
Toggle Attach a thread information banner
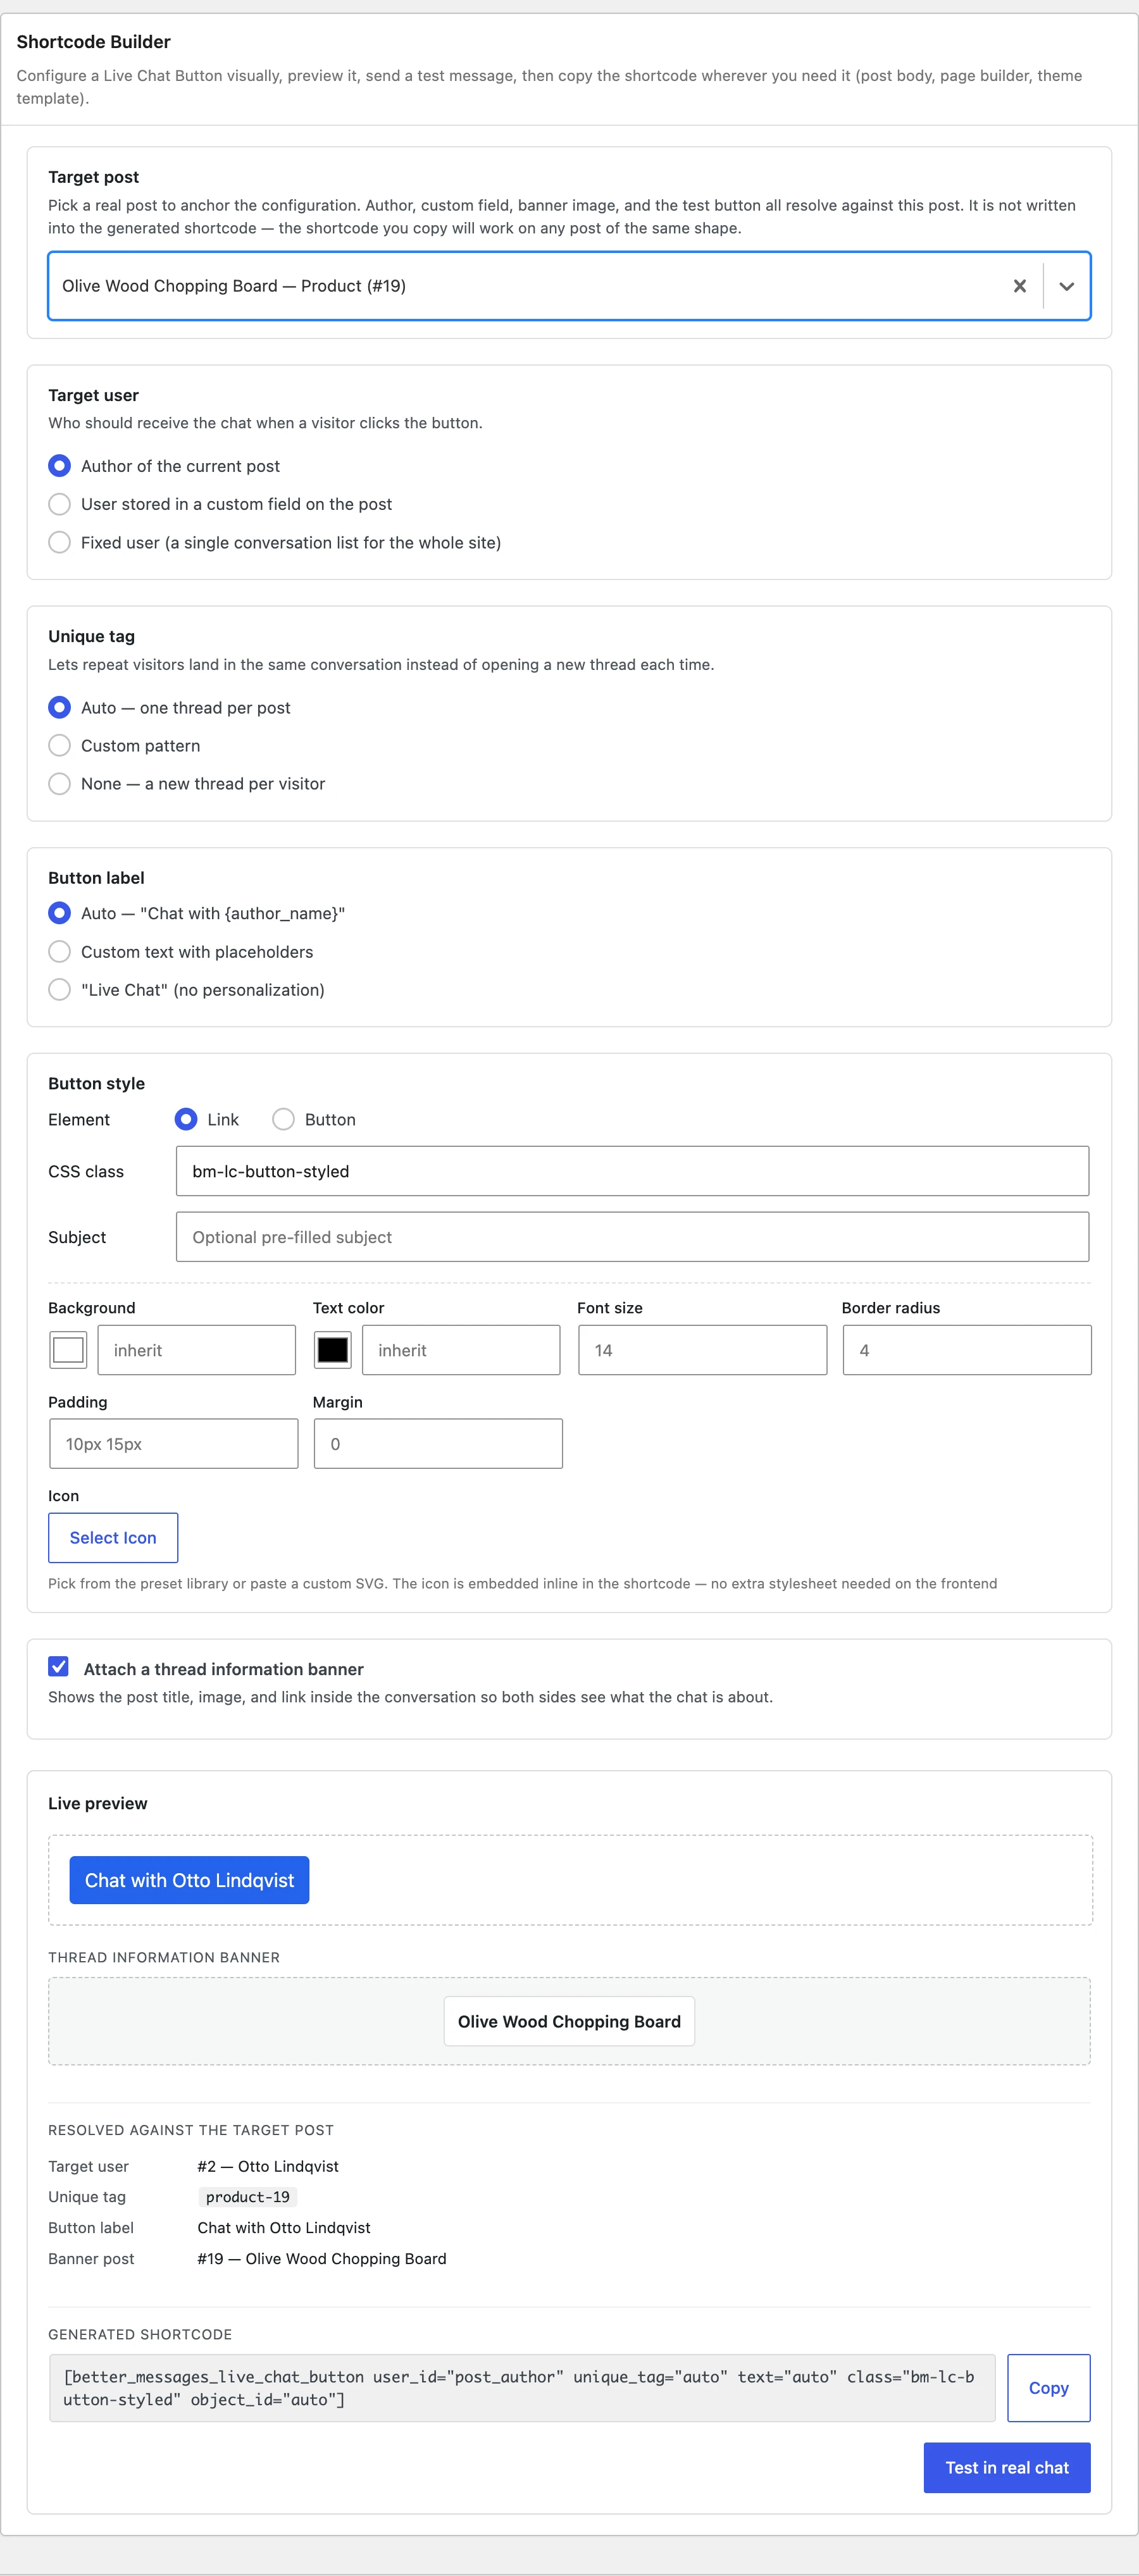pos(59,1667)
